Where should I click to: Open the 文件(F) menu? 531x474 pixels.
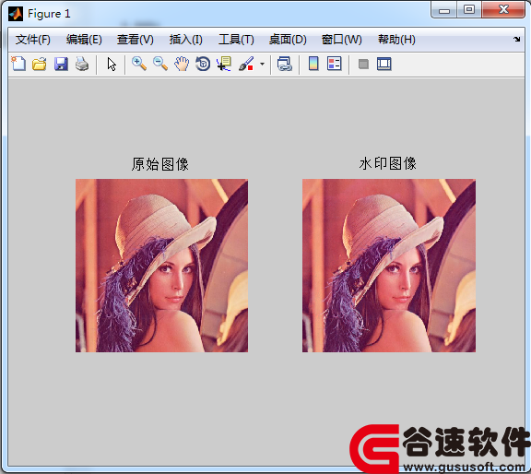tap(33, 40)
